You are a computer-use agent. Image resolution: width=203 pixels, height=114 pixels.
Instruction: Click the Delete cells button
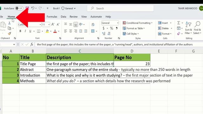[x=164, y=28]
